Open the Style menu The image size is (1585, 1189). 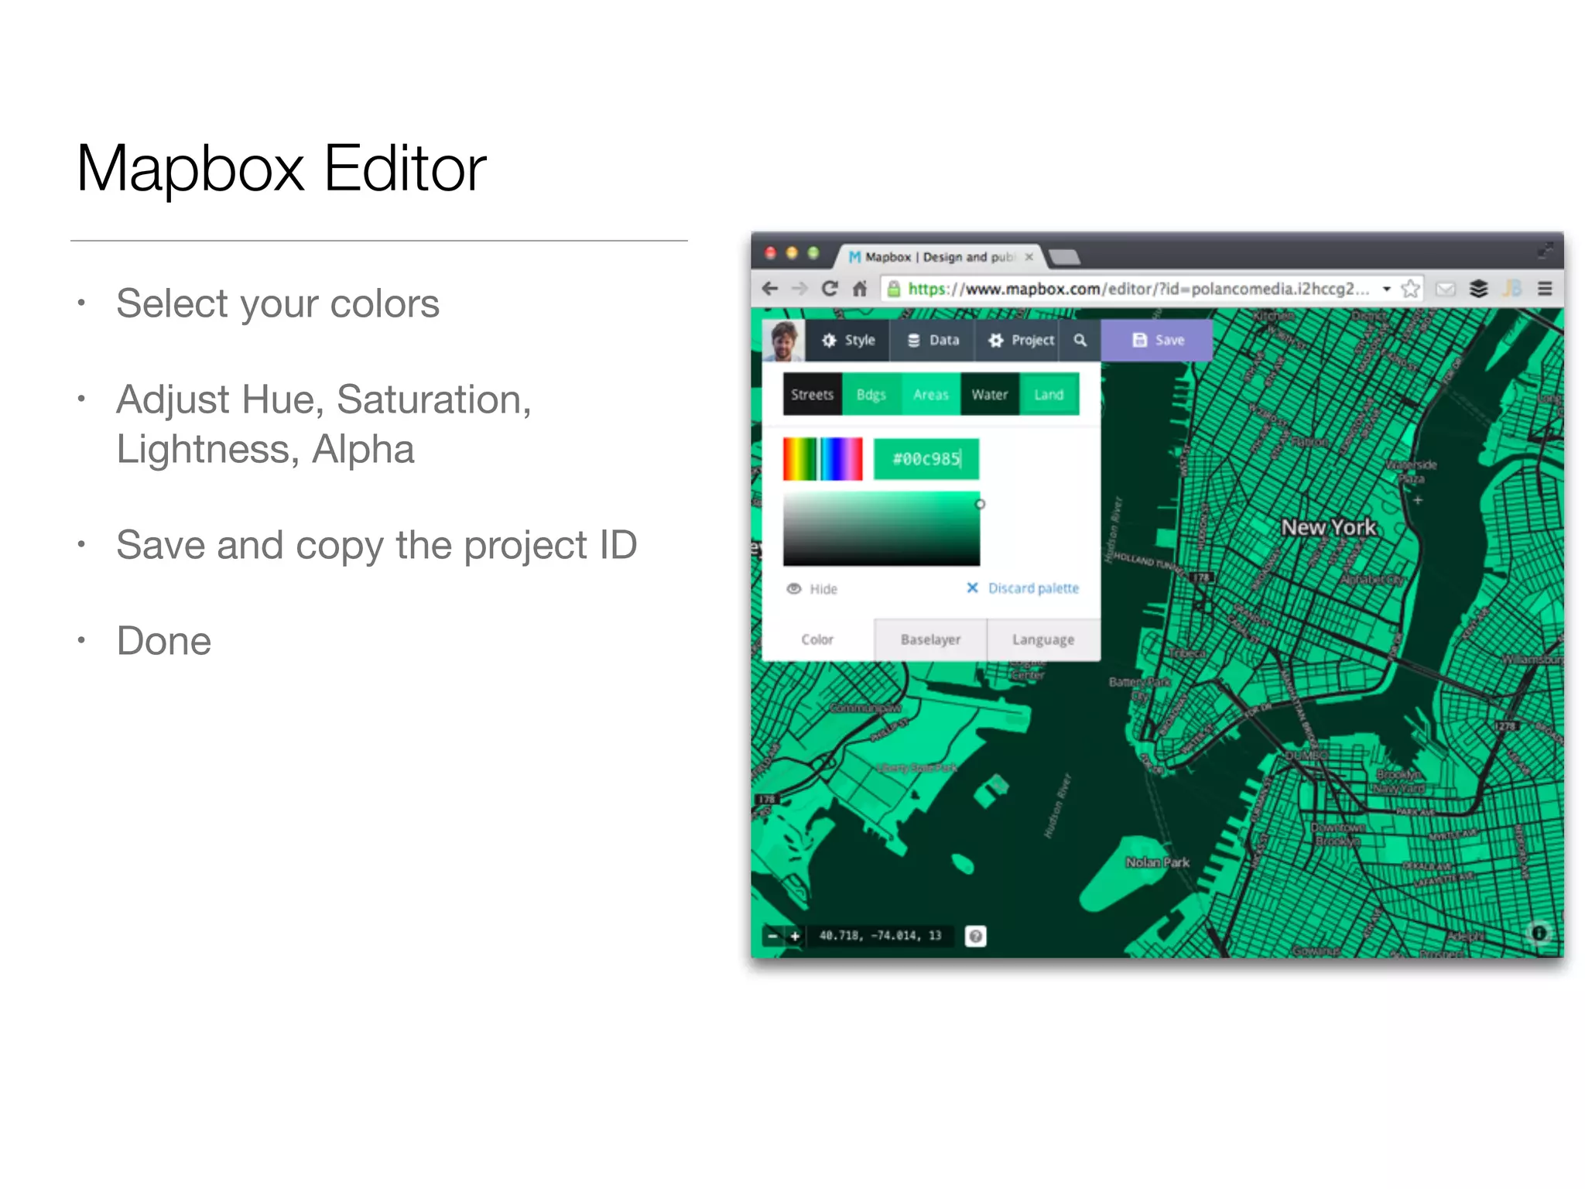click(x=848, y=340)
